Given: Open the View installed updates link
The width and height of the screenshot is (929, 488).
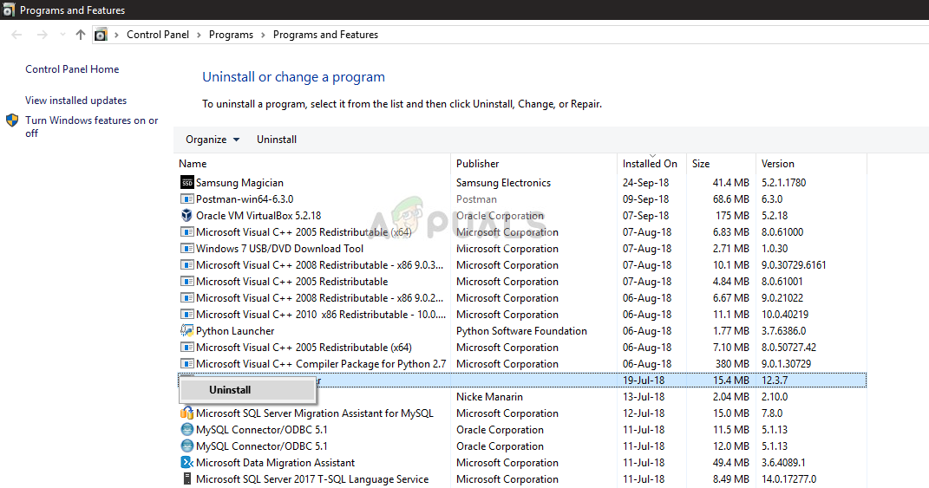Looking at the screenshot, I should pyautogui.click(x=75, y=101).
